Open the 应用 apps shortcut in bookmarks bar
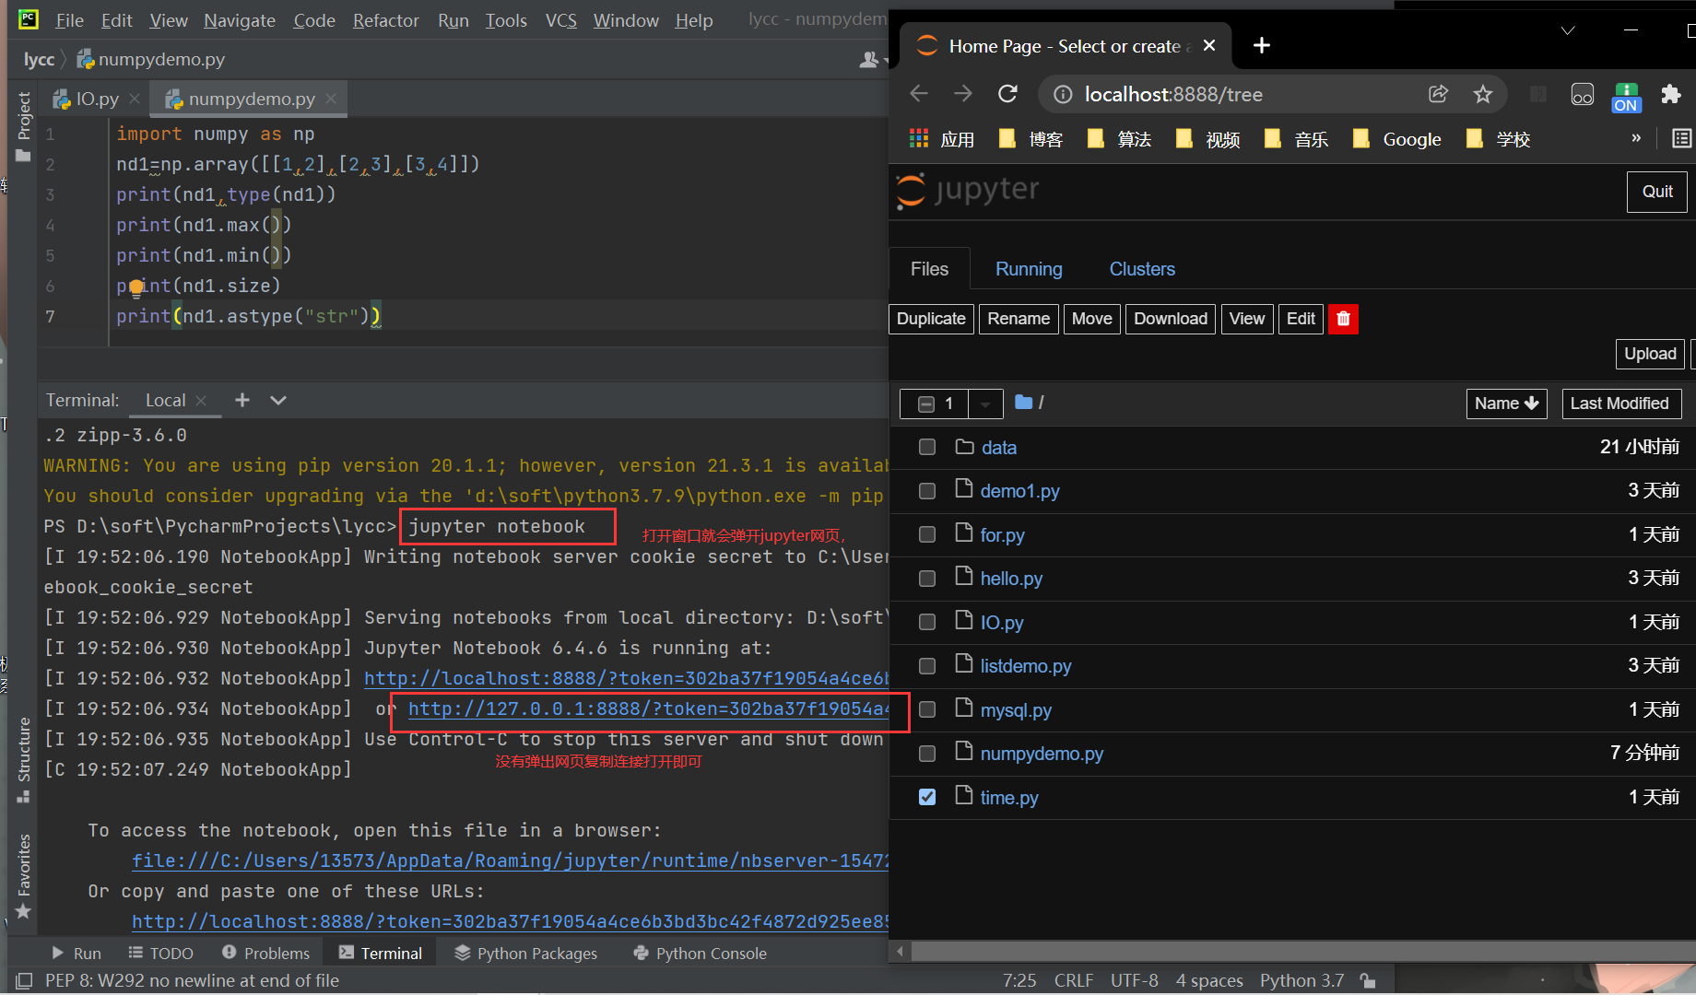Screen dimensions: 1696x995 [x=942, y=139]
